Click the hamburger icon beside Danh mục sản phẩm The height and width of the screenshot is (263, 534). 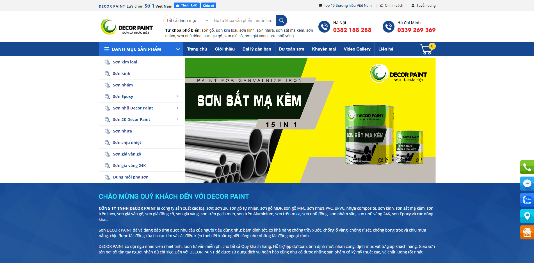(107, 49)
